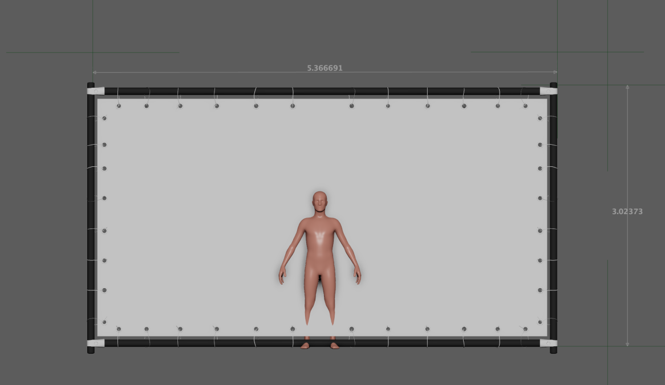Select the top-left gray corner connector
Viewport: 665px width, 385px height.
(x=96, y=91)
